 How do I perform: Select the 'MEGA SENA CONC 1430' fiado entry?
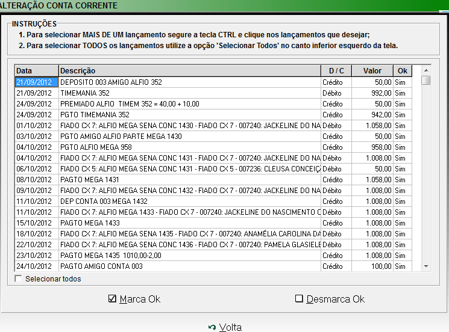click(x=213, y=126)
